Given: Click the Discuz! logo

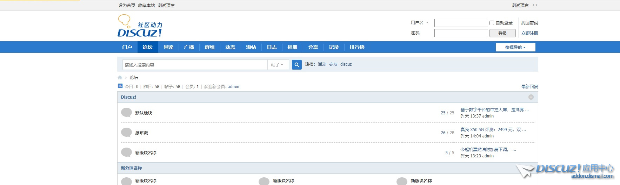Looking at the screenshot, I should 140,26.
